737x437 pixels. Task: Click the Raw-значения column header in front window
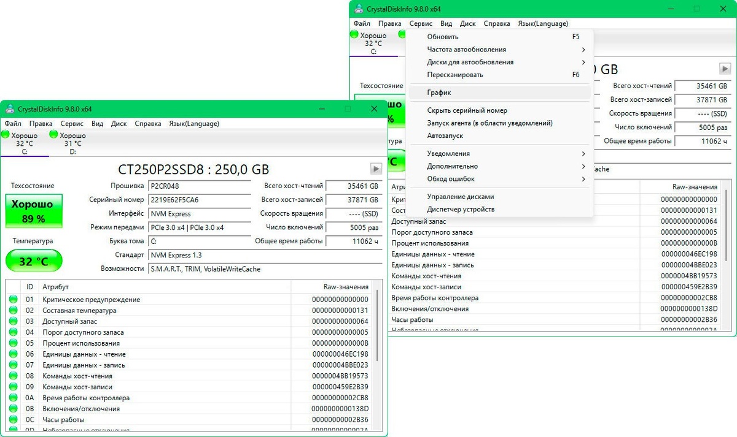coord(332,286)
